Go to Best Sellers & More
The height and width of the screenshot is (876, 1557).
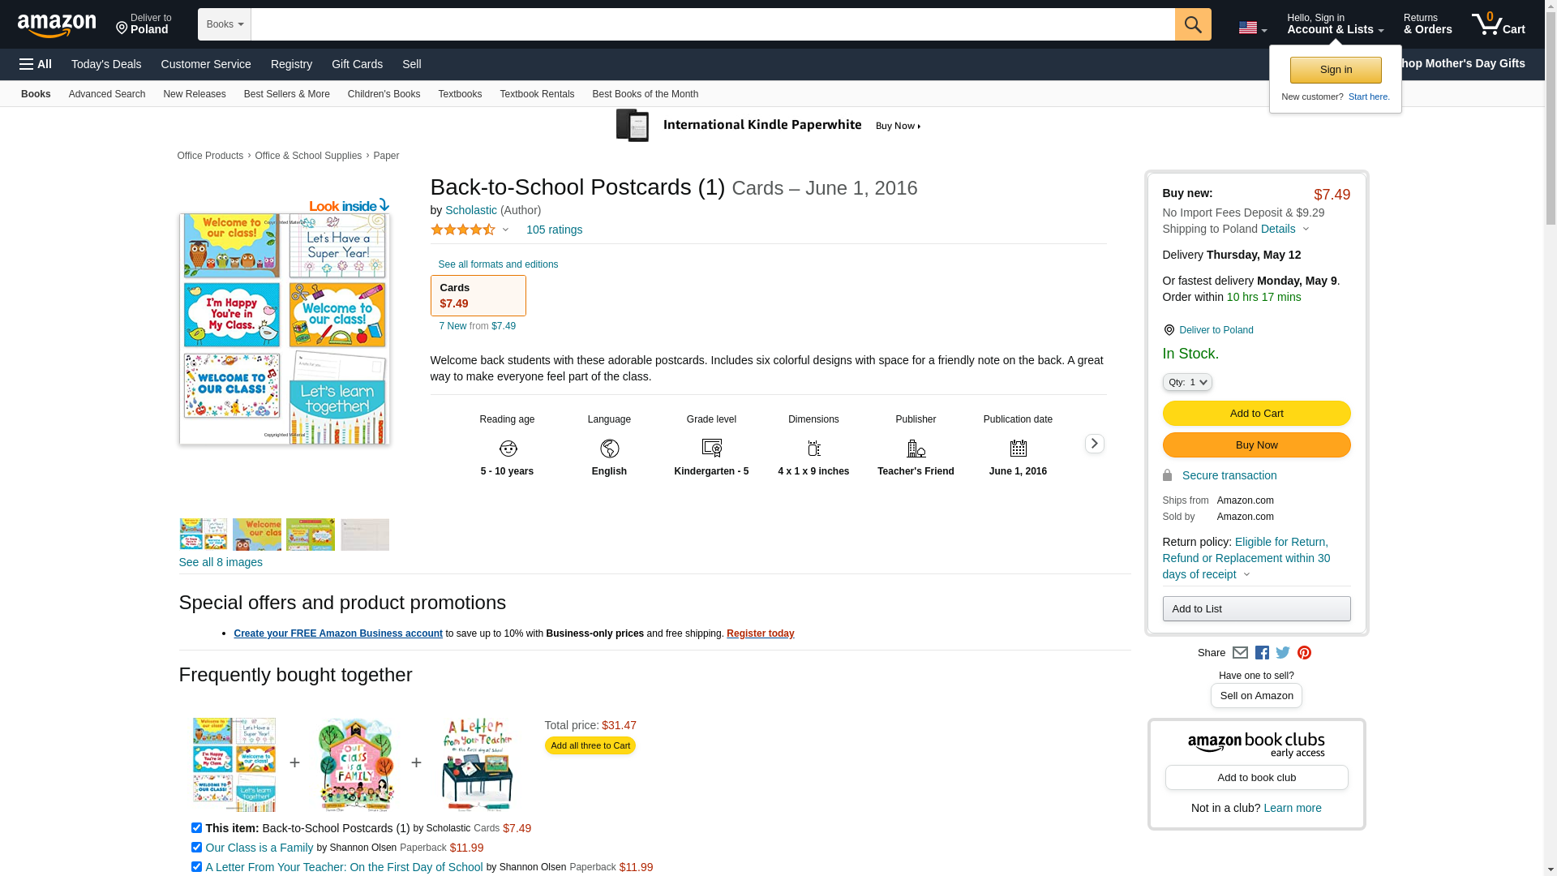pyautogui.click(x=286, y=94)
